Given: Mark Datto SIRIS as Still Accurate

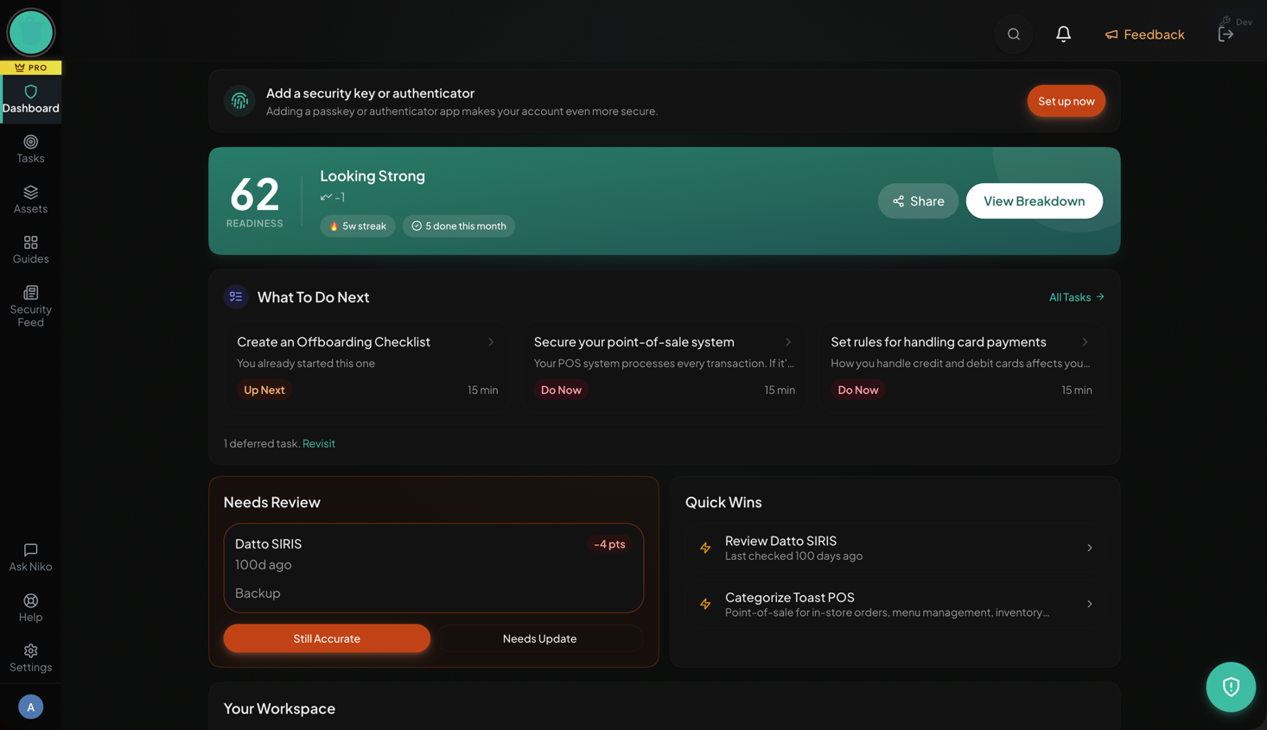Looking at the screenshot, I should coord(327,638).
